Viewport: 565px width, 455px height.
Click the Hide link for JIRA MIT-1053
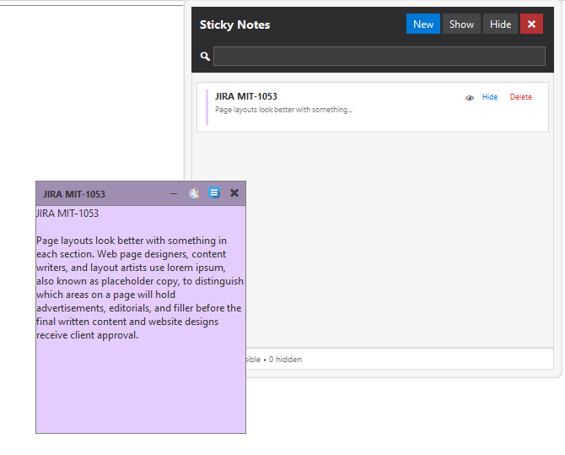[x=490, y=97]
